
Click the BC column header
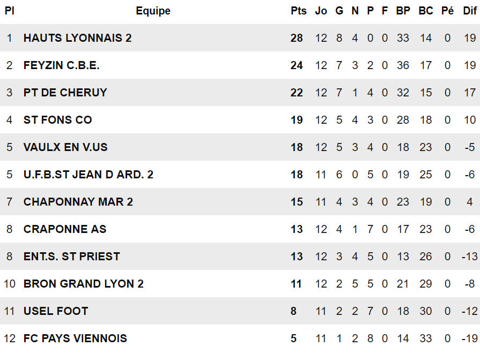426,11
